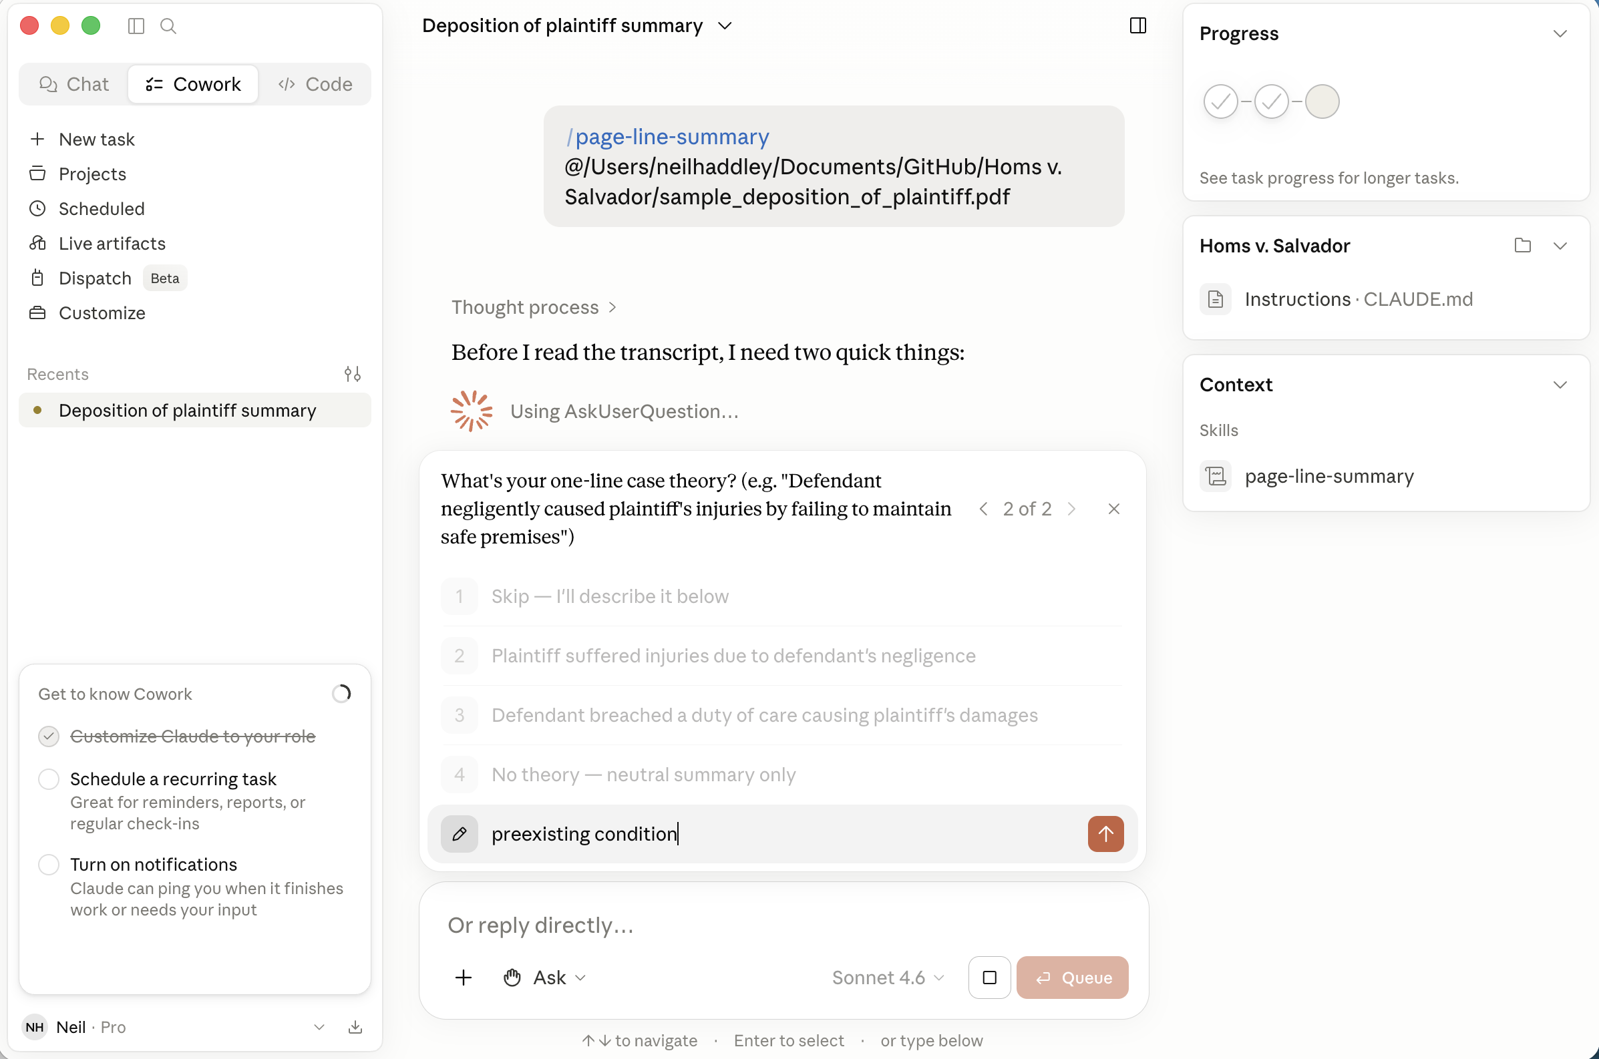1599x1059 pixels.
Task: Collapse the Progress panel
Action: click(1560, 34)
